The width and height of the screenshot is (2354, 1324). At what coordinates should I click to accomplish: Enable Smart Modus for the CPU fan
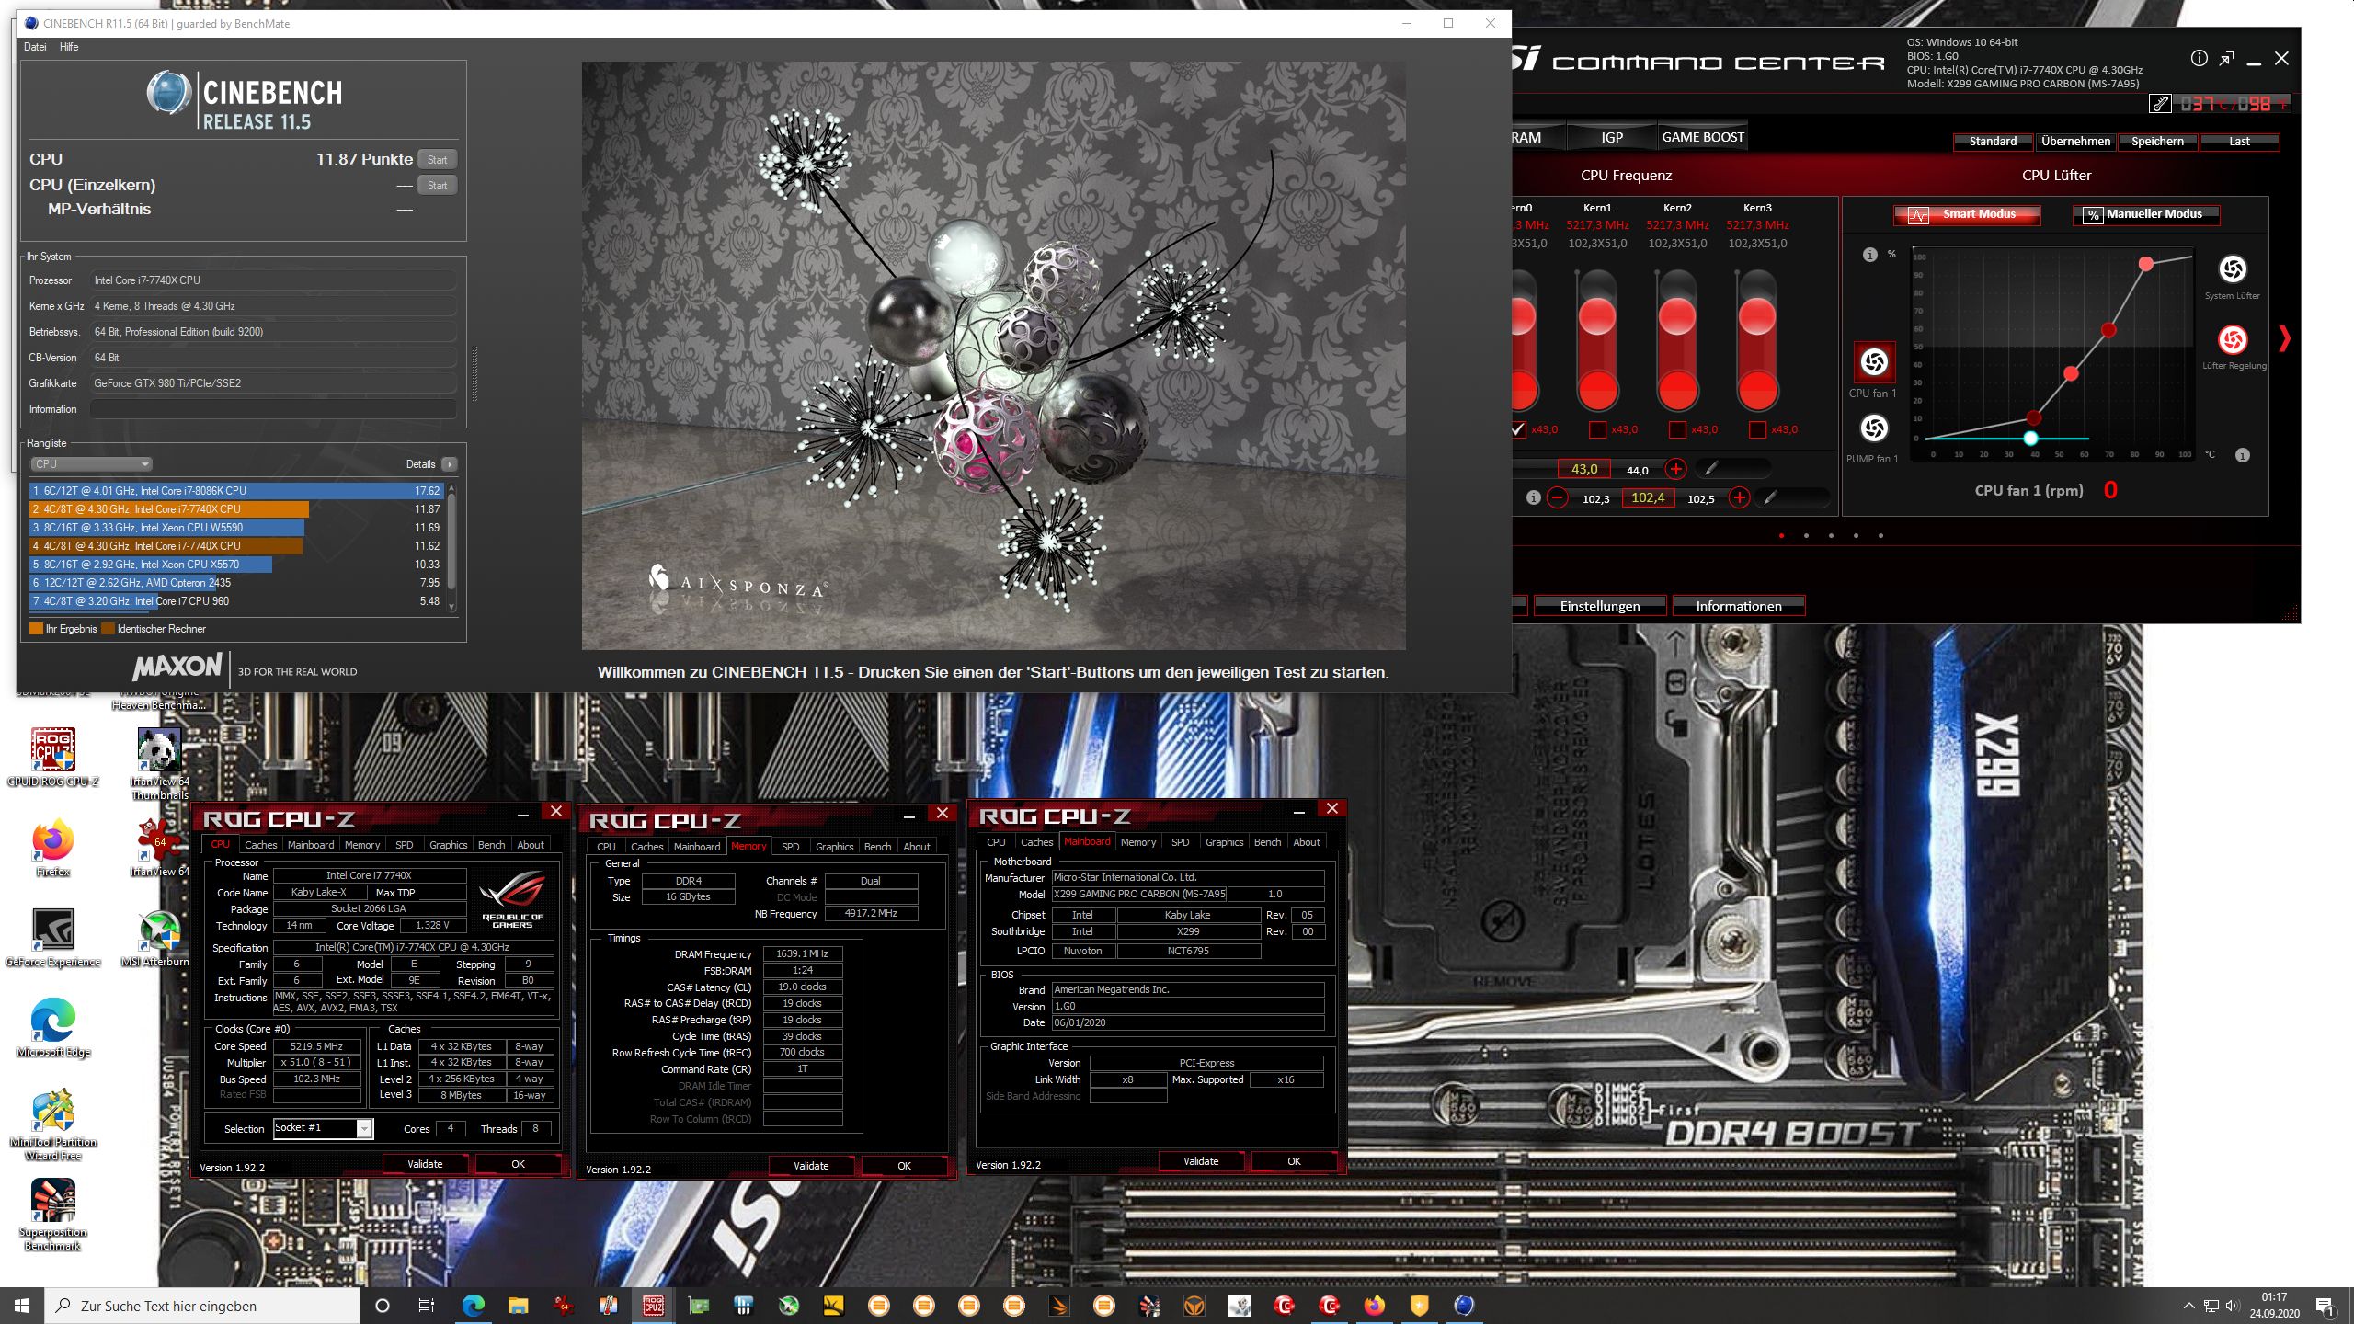(1967, 215)
